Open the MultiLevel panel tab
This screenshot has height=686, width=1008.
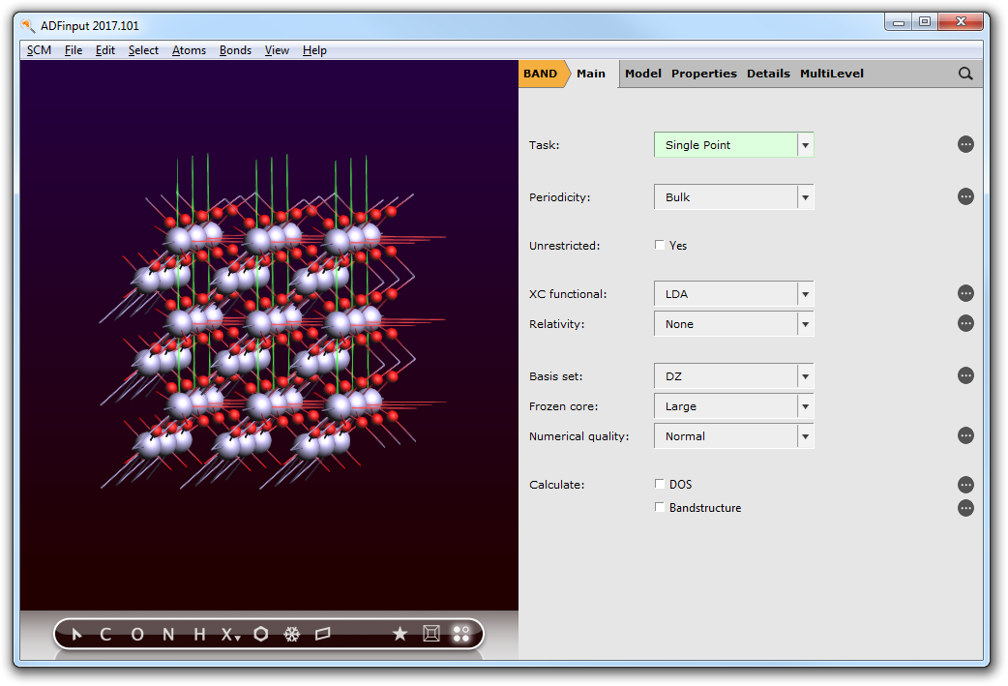click(x=831, y=74)
